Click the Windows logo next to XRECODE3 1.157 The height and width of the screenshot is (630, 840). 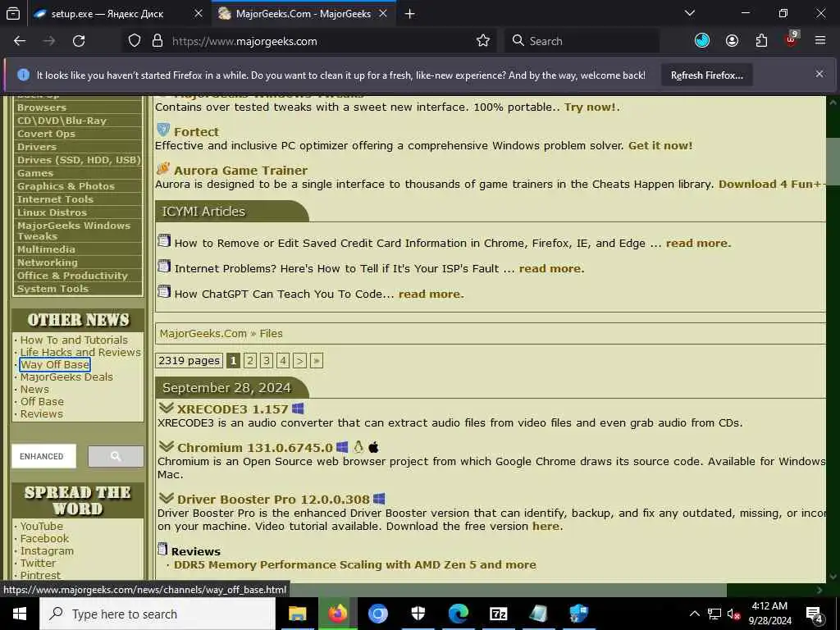tap(298, 409)
